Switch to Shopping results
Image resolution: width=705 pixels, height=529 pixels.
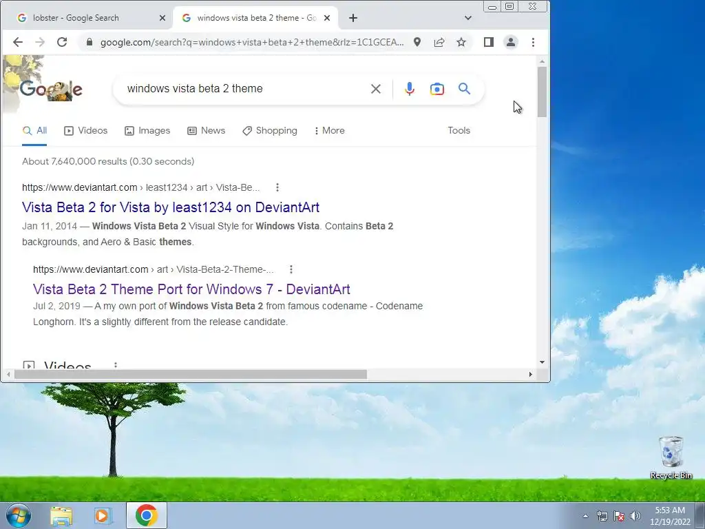[270, 130]
